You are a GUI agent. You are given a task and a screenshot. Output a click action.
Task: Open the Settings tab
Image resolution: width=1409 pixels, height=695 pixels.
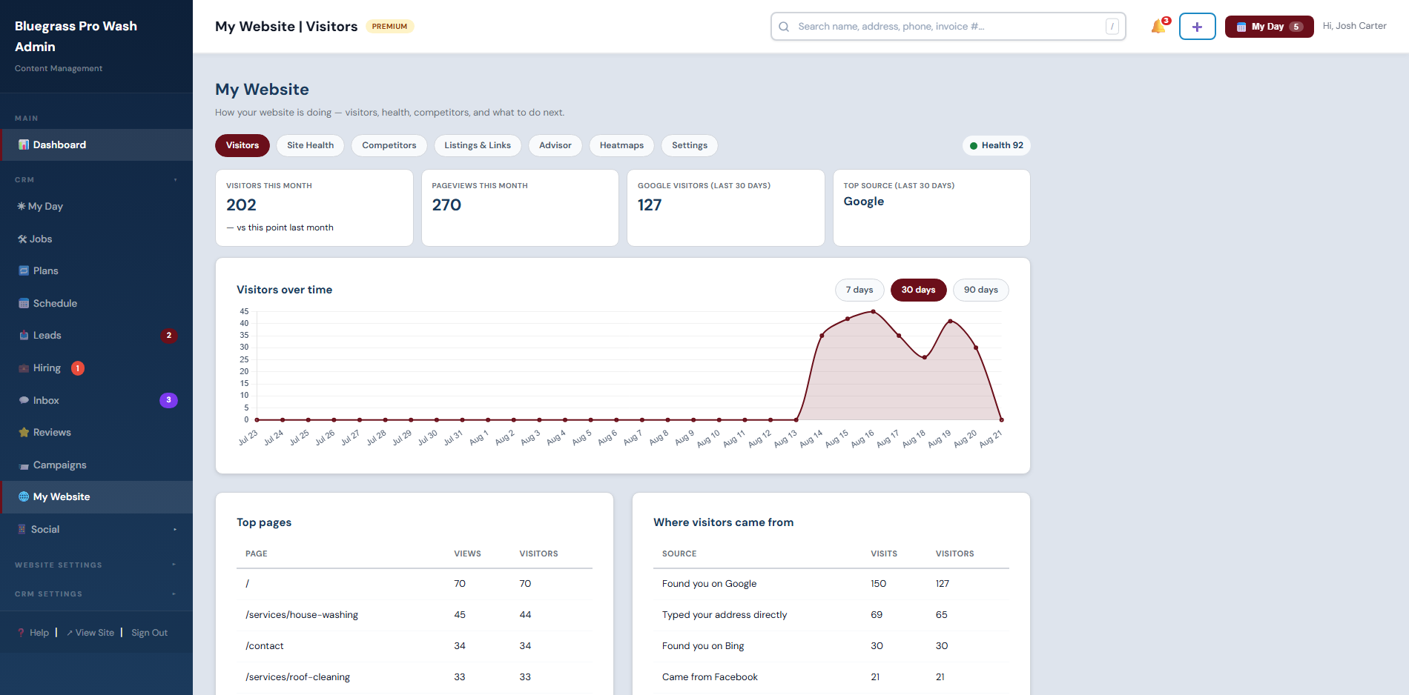click(x=690, y=146)
